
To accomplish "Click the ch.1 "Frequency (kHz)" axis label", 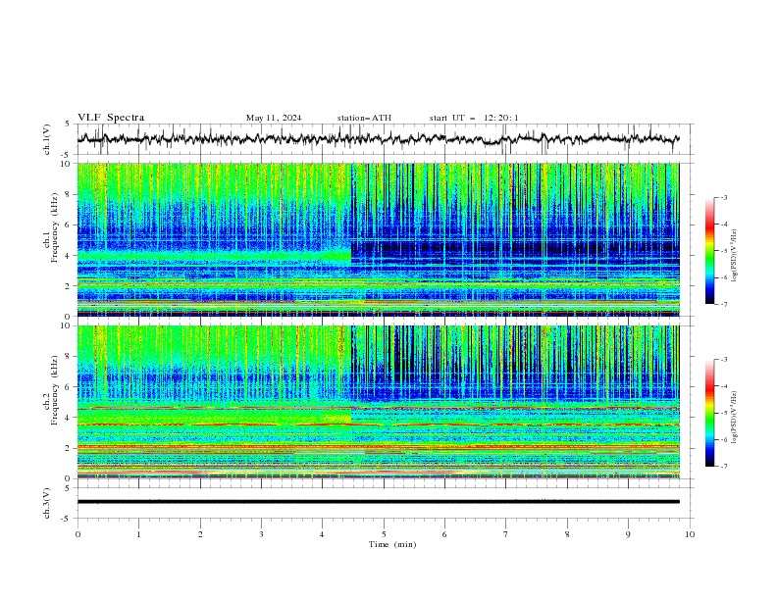I will tap(54, 228).
